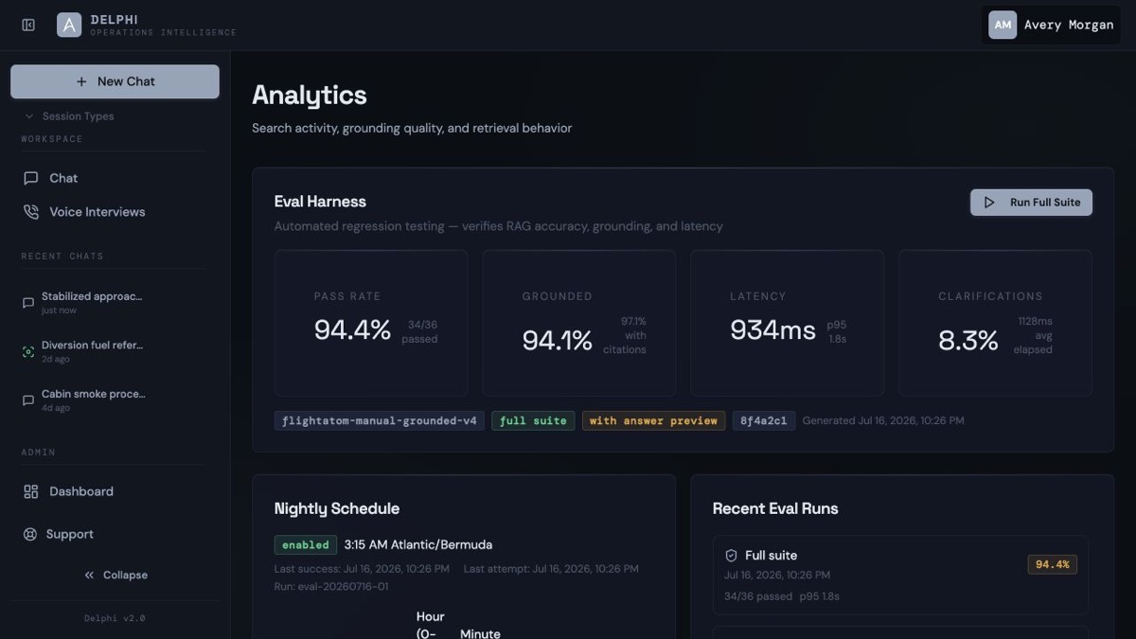
Task: Open the Delphi logo home icon
Action: coord(69,26)
